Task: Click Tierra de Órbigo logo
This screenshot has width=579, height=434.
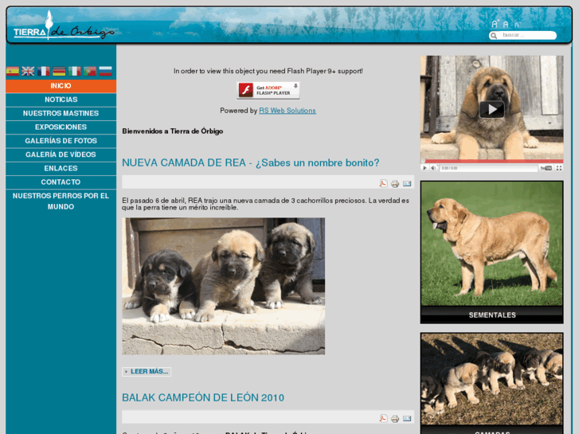Action: tap(64, 25)
